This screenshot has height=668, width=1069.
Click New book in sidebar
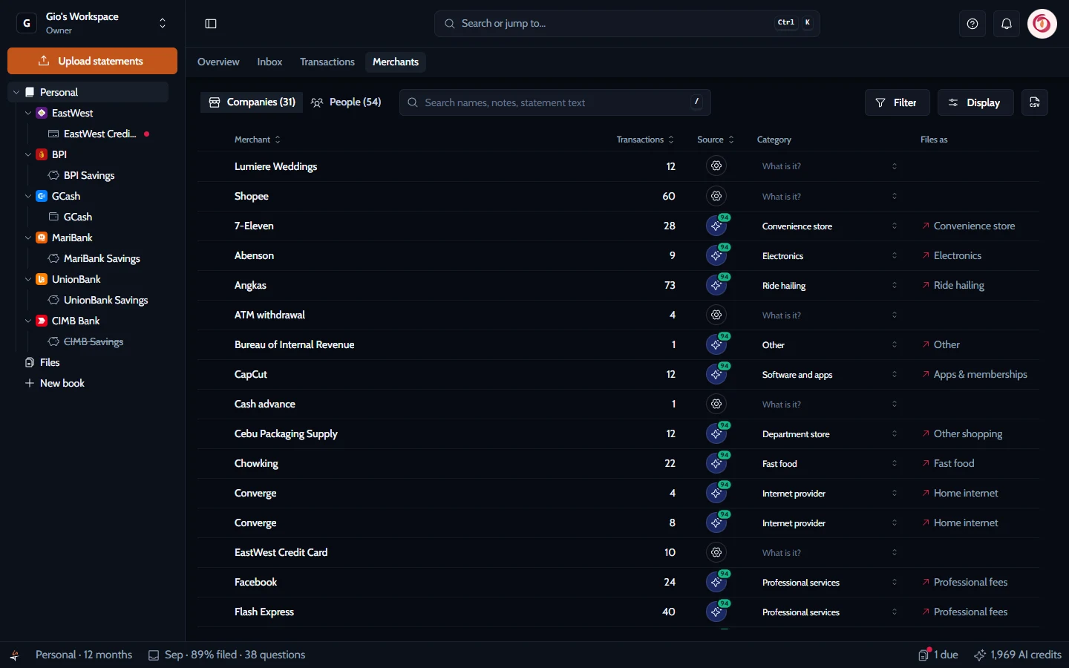[x=55, y=383]
